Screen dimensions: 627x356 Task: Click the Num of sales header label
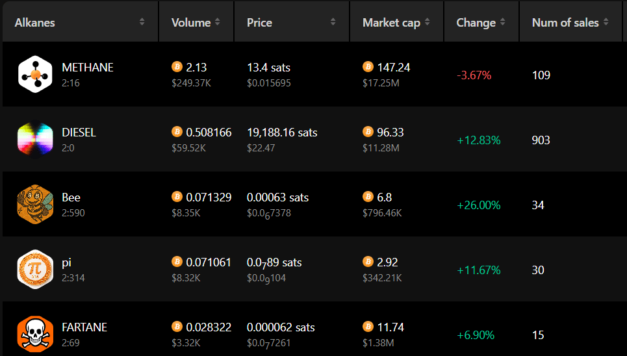point(565,23)
